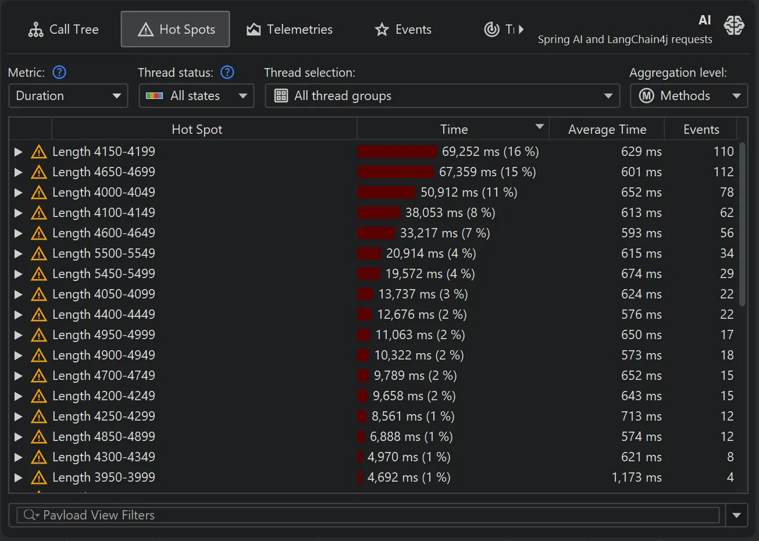Screen dimensions: 759x541
Task: Click the warning icon beside Length 4150-4199
Action: 38,151
